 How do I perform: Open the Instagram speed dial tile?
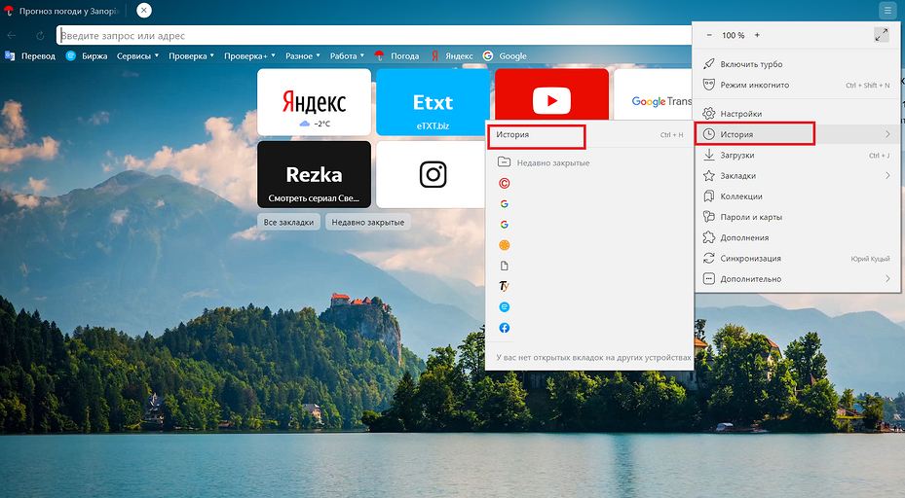click(431, 174)
